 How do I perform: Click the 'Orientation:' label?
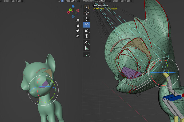point(88,1)
